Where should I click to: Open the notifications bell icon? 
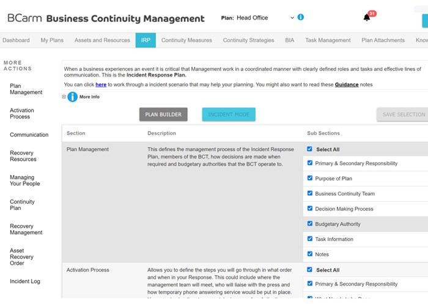(367, 18)
